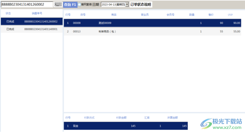Select item number 00009
The image size is (245, 132).
point(77,23)
